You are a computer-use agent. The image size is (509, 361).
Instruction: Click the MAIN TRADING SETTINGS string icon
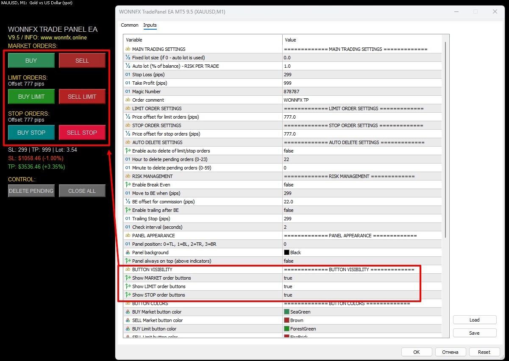pyautogui.click(x=128, y=49)
